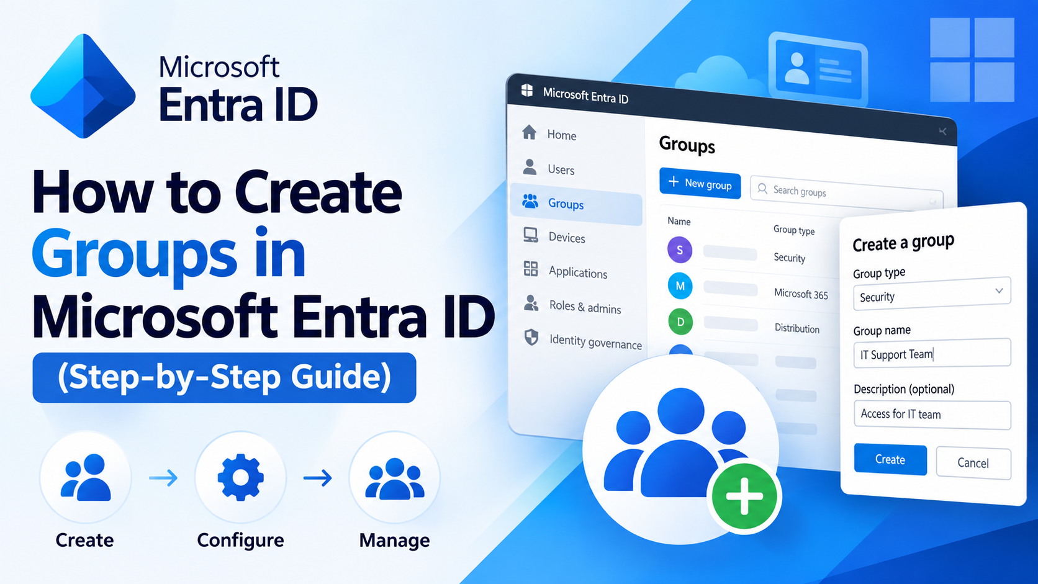Click the purple S group avatar
Screen dimensions: 1038x584
tap(680, 249)
